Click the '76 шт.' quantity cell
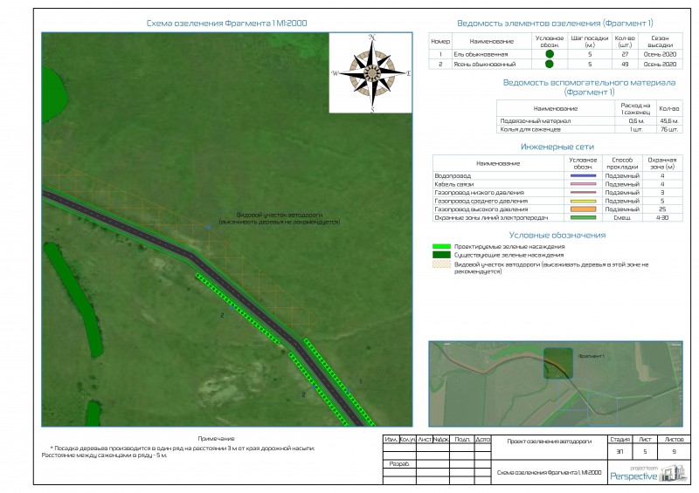The height and width of the screenshot is (493, 699). (669, 130)
